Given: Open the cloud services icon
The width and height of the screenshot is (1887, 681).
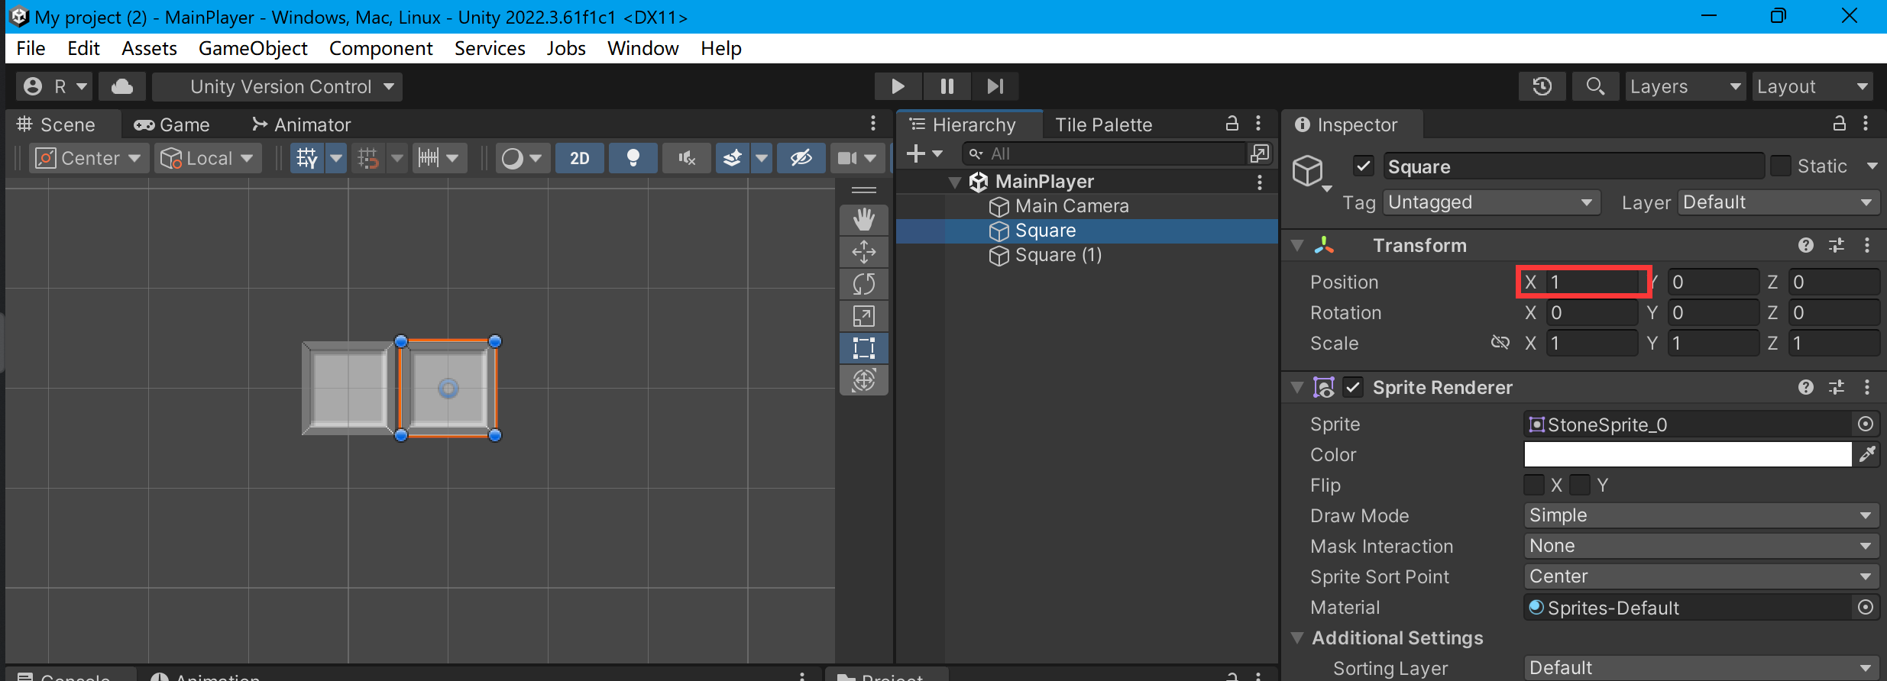Looking at the screenshot, I should [x=122, y=86].
